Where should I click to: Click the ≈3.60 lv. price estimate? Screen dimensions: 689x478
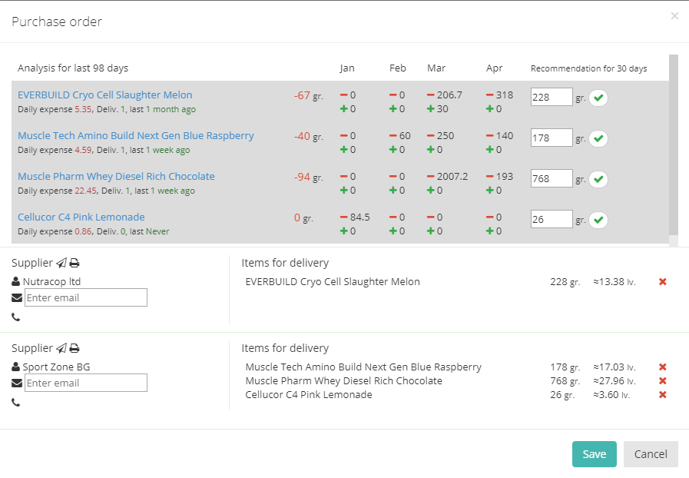[611, 395]
